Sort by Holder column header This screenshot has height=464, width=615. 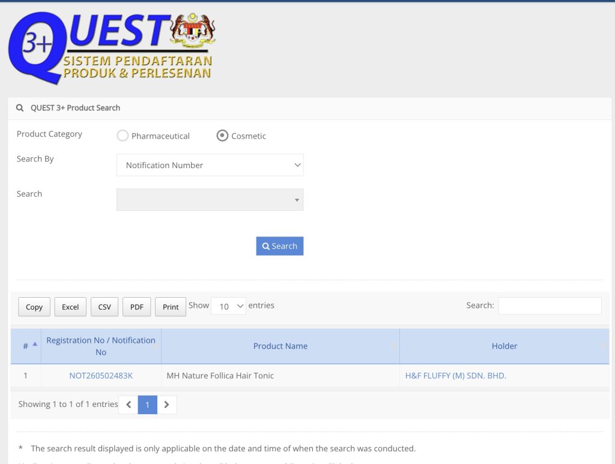pos(504,346)
